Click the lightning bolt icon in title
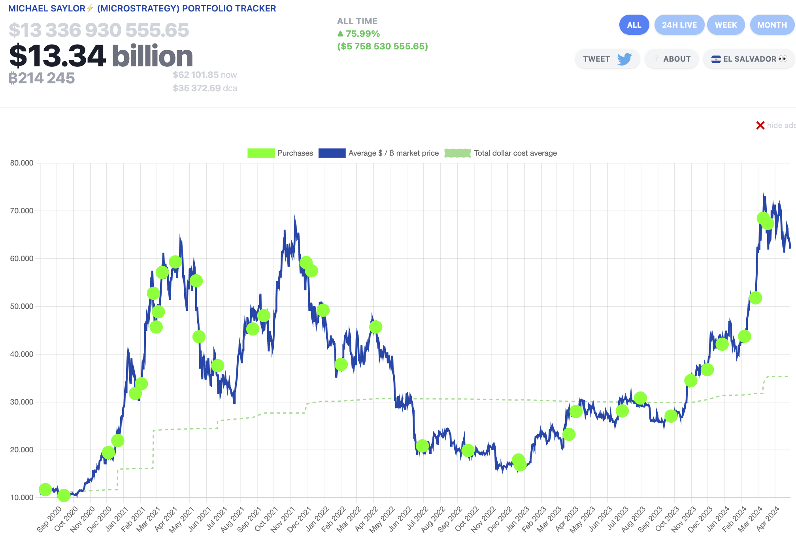The width and height of the screenshot is (796, 542). click(90, 8)
